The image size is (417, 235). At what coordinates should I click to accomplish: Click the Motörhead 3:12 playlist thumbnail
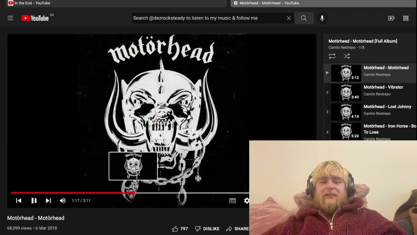tap(346, 73)
